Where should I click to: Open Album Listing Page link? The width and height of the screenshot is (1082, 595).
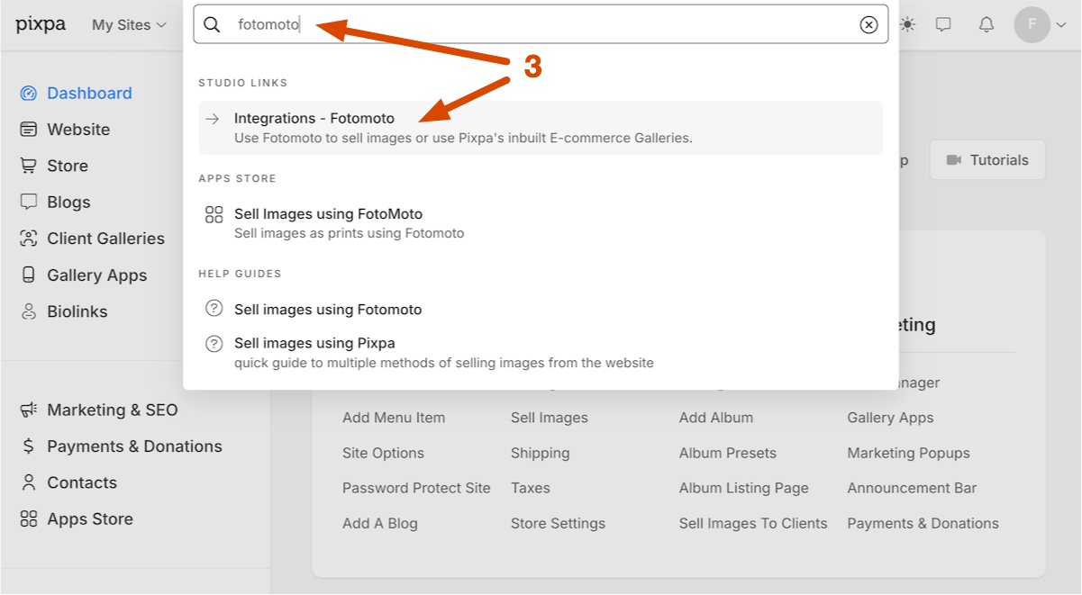tap(744, 488)
